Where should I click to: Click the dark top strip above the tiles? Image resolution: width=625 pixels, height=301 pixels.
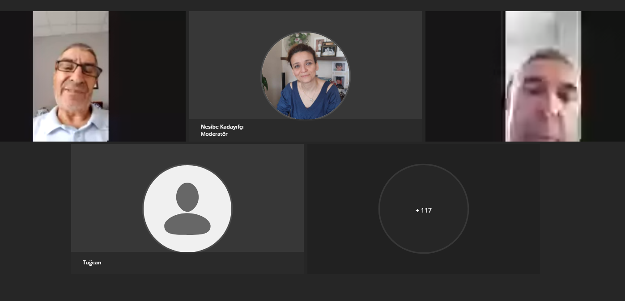[312, 5]
